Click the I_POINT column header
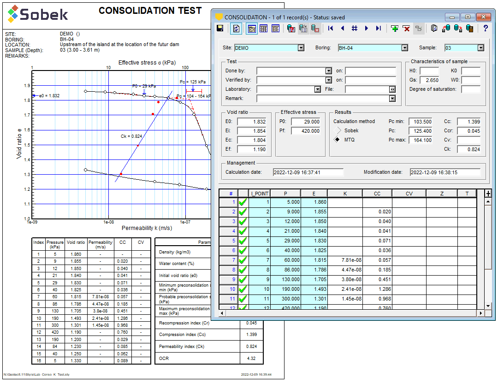 click(260, 194)
